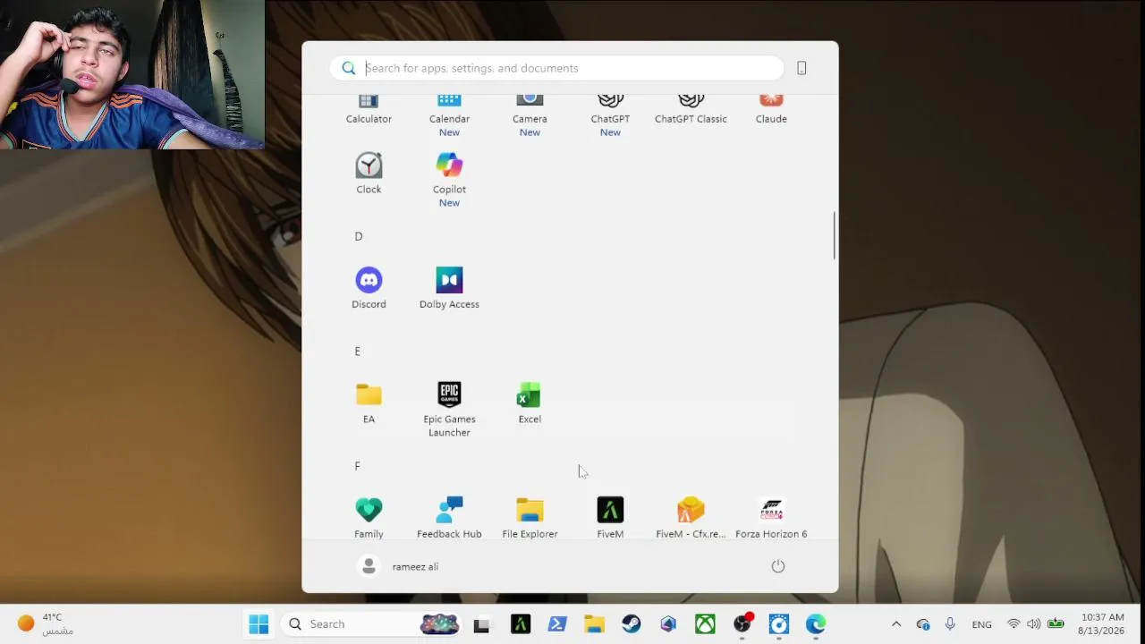The height and width of the screenshot is (644, 1145).
Task: Open the weather widget showing 41°C
Action: click(x=47, y=624)
